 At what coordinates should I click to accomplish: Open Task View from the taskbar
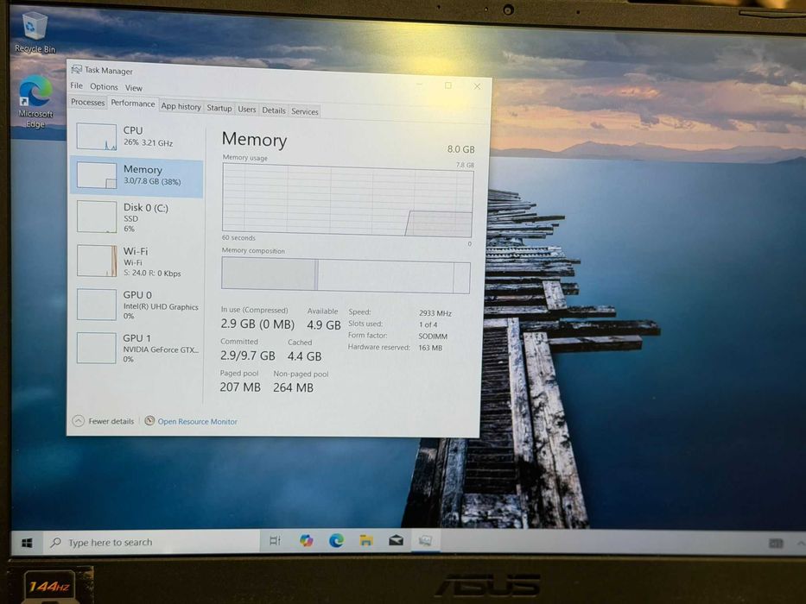click(x=275, y=541)
